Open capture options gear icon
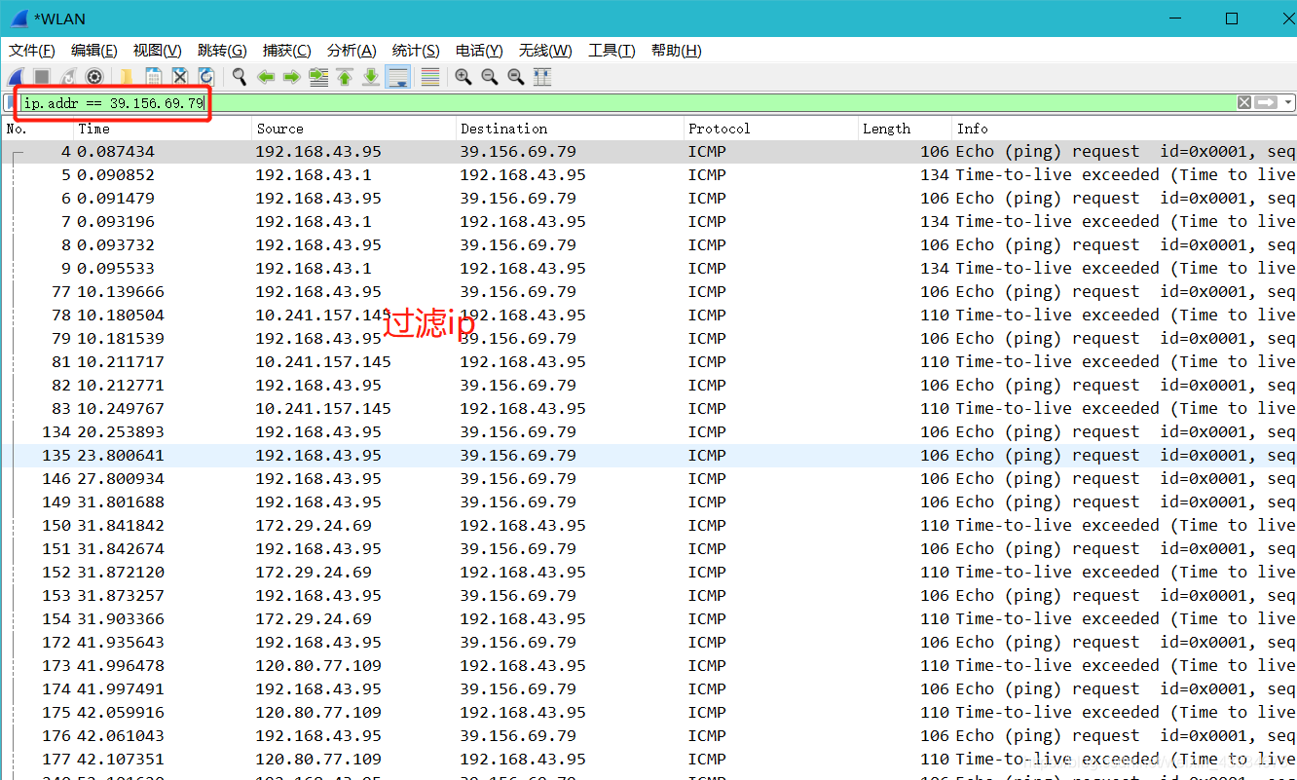 pos(94,77)
